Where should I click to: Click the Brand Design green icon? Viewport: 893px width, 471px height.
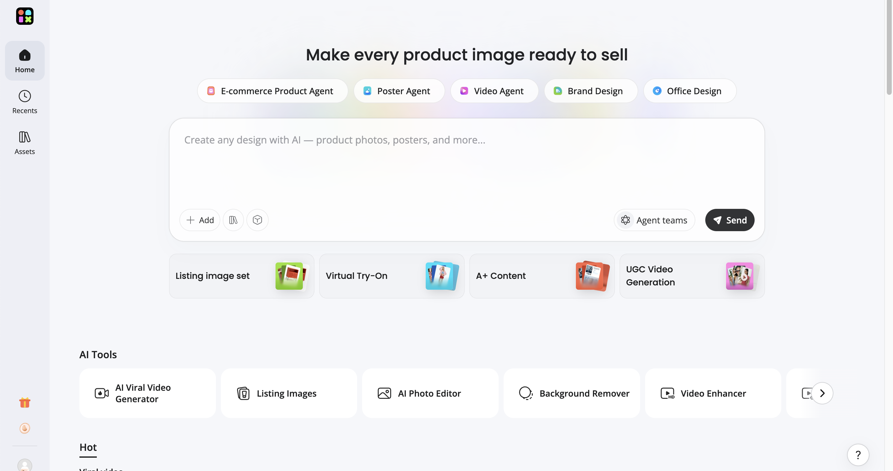[x=558, y=91]
